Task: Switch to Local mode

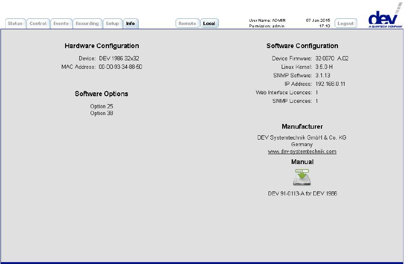Action: point(209,24)
